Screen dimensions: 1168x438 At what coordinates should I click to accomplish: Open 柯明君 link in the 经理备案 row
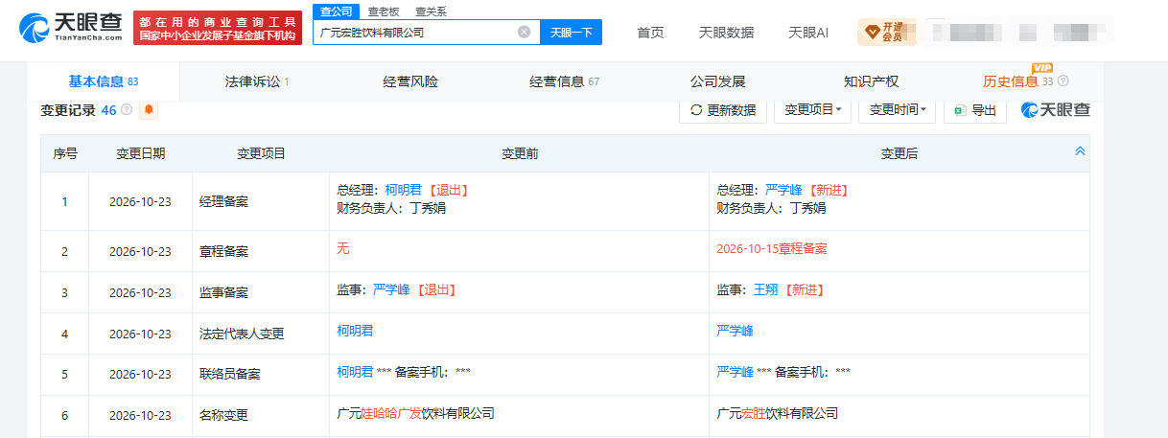tap(403, 190)
